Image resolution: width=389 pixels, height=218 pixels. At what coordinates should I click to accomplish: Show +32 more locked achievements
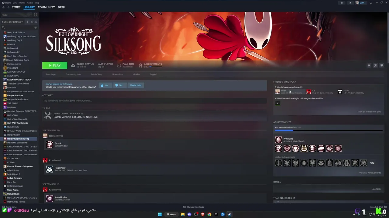372,163
